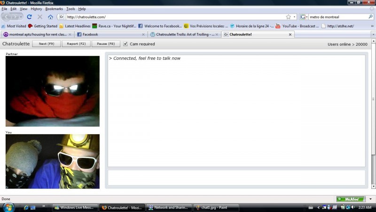Click the Pause (F8) button
376x212 pixels.
click(x=106, y=44)
